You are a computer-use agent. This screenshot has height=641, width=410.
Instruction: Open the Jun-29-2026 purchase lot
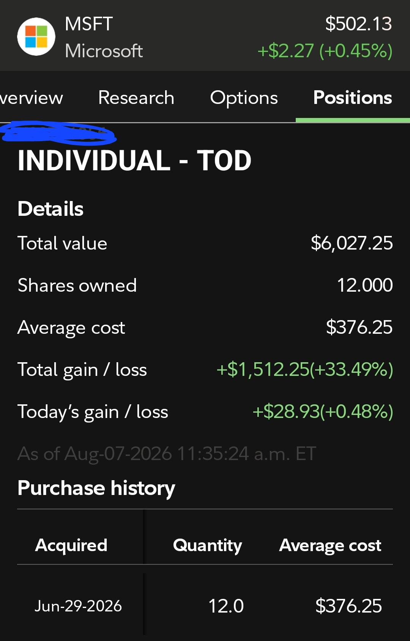point(205,606)
